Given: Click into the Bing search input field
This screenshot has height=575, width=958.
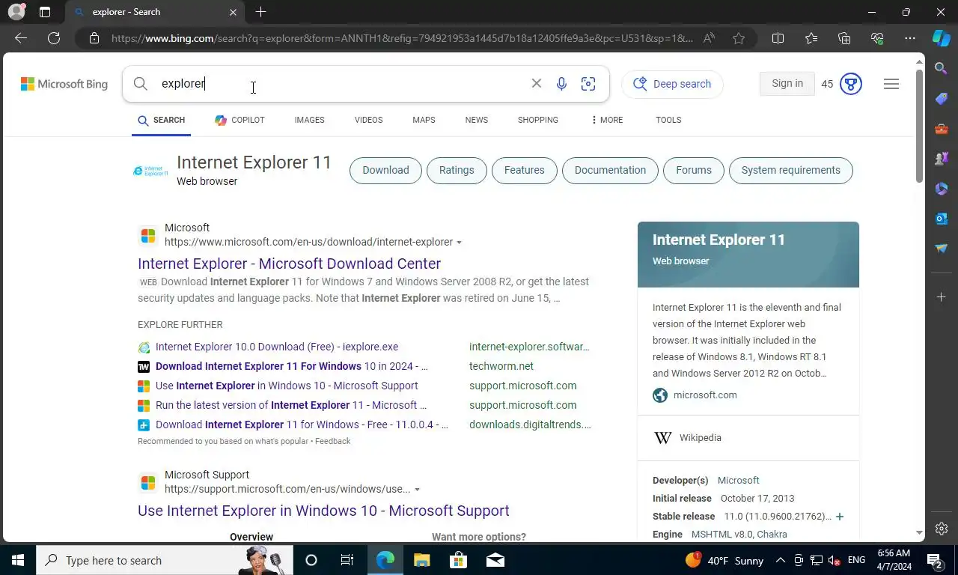Looking at the screenshot, I should [x=341, y=84].
